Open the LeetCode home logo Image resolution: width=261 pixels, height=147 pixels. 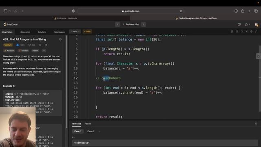point(11,24)
